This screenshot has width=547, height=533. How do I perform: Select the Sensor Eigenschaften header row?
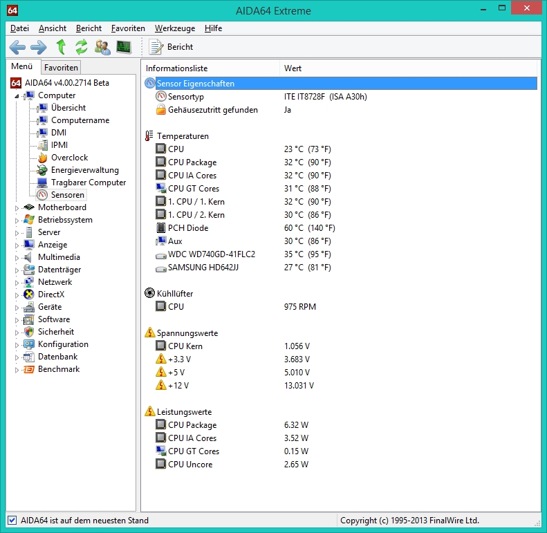coord(340,84)
